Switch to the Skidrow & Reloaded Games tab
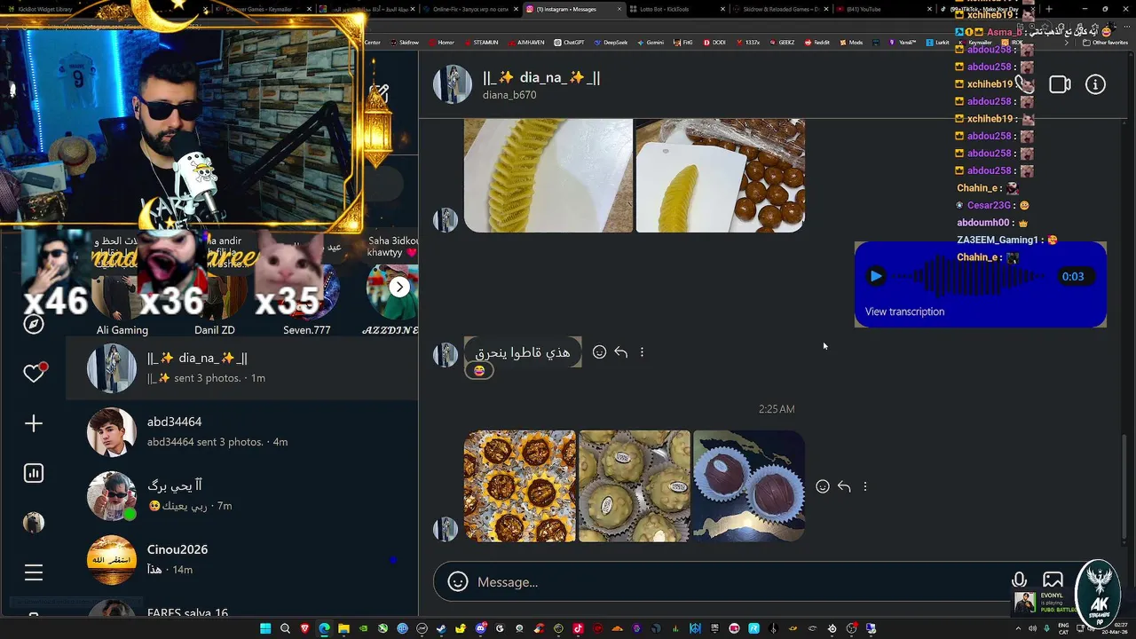 [780, 10]
